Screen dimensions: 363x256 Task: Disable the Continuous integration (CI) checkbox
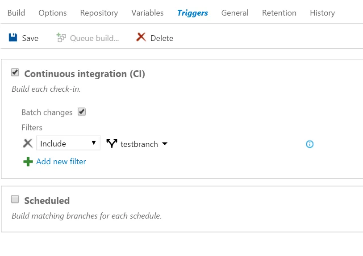coord(15,73)
